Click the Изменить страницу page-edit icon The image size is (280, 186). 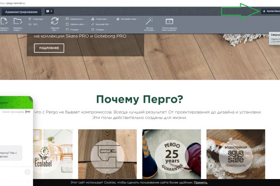coord(4,21)
